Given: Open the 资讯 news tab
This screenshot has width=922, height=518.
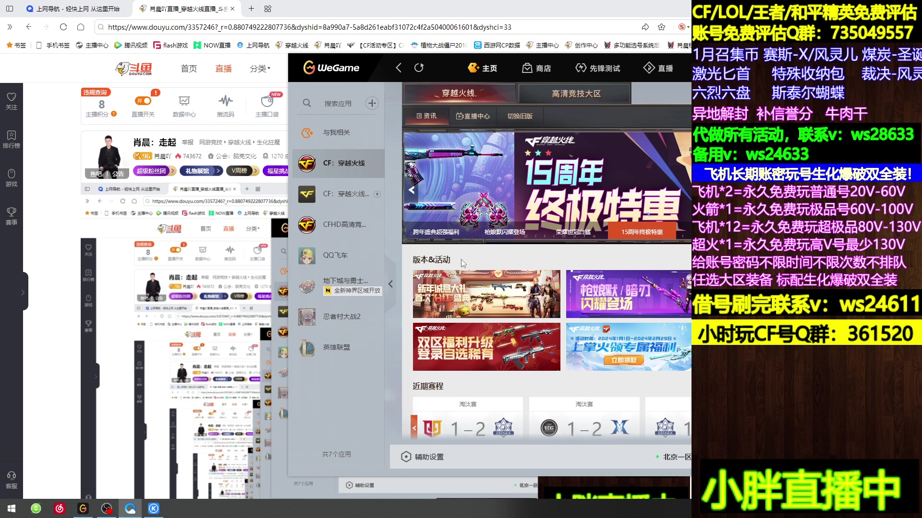Looking at the screenshot, I should point(426,116).
